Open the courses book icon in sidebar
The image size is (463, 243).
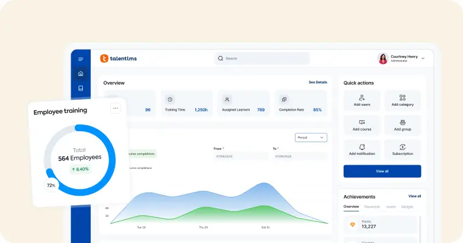point(80,88)
